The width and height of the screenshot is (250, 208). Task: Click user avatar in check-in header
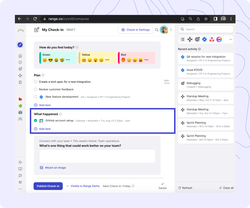point(164,30)
